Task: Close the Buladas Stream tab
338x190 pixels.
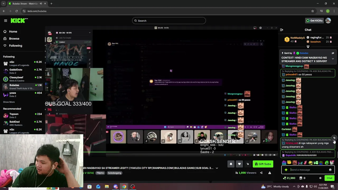Action: (x=45, y=4)
